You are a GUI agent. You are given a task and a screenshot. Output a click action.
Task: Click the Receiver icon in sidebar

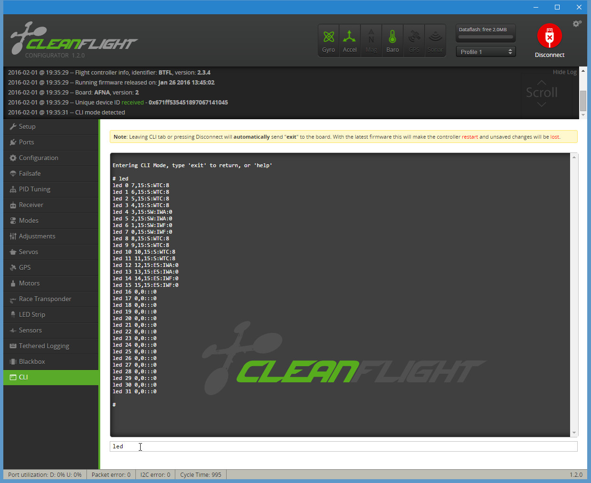click(13, 205)
